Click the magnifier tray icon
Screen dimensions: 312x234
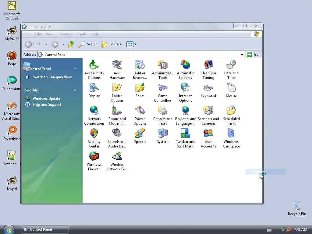coord(288,229)
